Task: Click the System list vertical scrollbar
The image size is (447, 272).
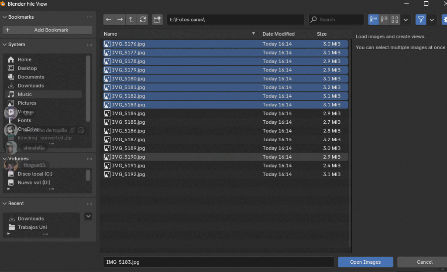Action: (x=88, y=87)
